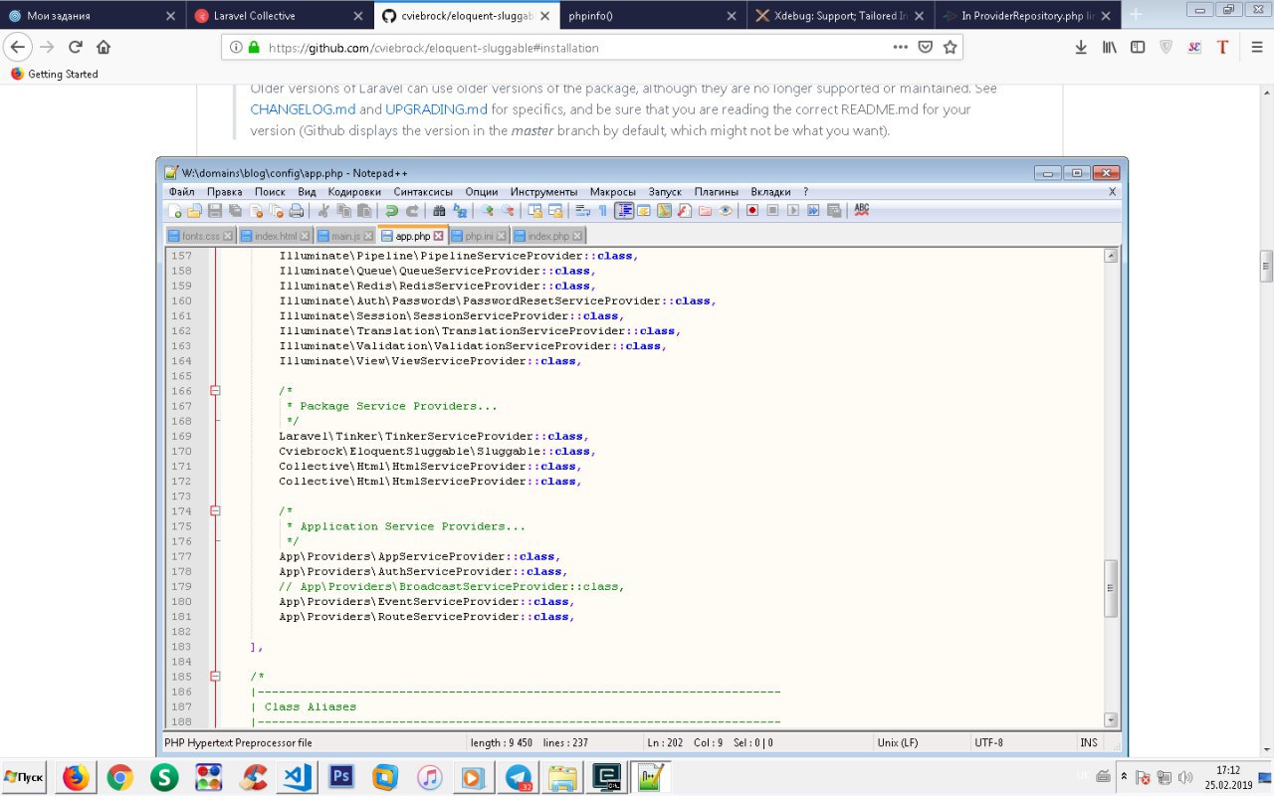Click the Replace icon in Notepad++ toolbar
Screen dimensions: 1274x796
460,210
